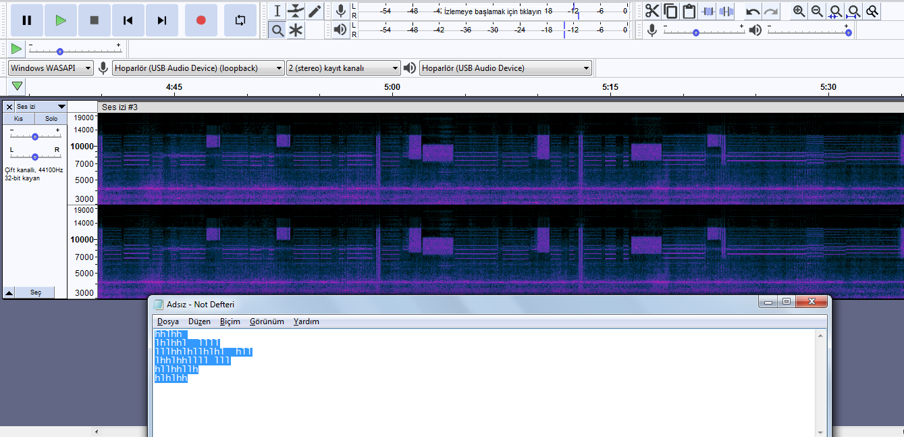
Task: Open the Görünüm menu in Not Defteri
Action: [267, 322]
